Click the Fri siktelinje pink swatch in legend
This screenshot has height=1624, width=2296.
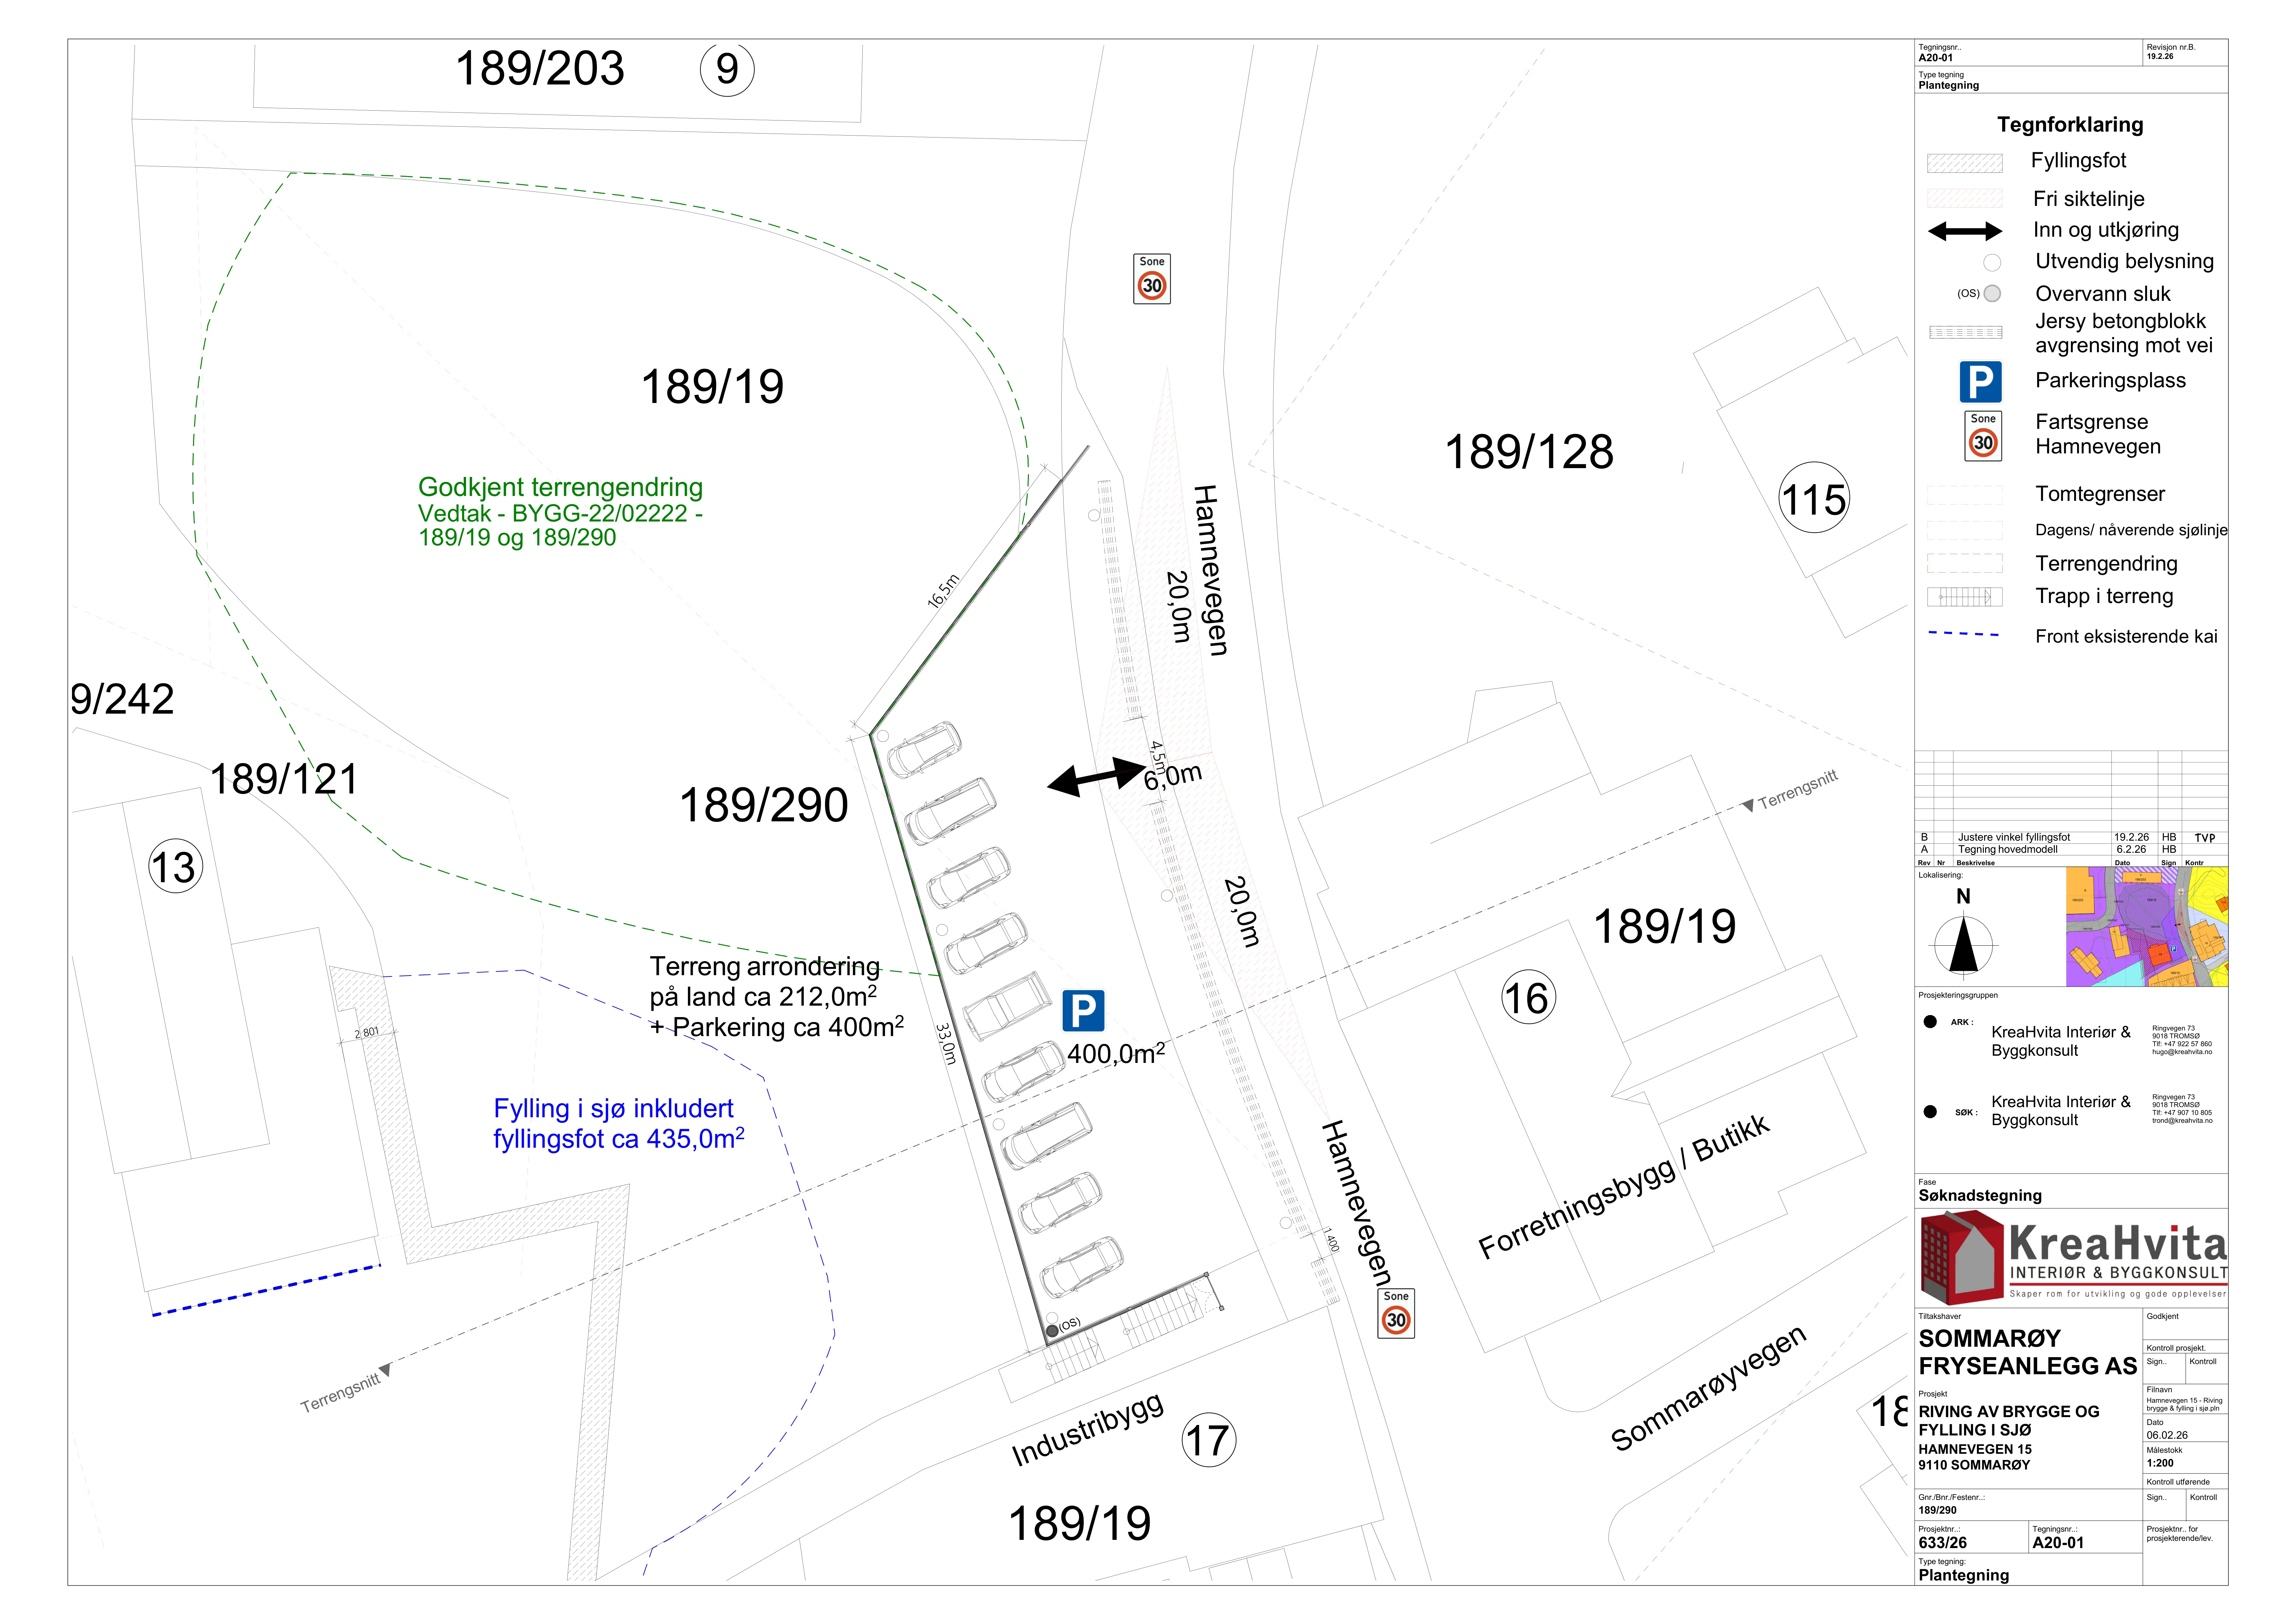[1965, 198]
